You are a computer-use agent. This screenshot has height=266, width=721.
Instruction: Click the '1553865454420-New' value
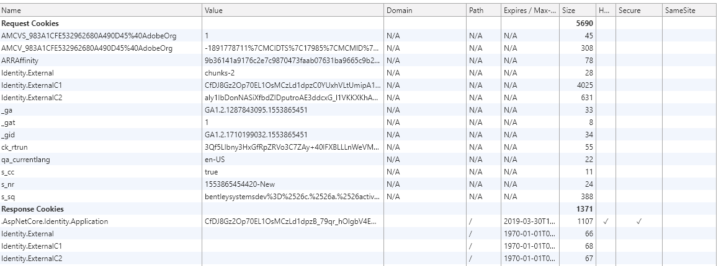(240, 184)
